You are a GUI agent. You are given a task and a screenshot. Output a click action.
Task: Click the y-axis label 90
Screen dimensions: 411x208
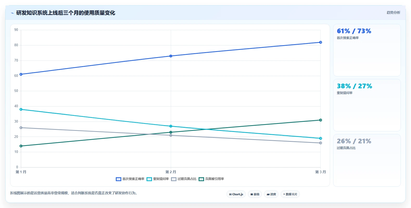(16, 30)
